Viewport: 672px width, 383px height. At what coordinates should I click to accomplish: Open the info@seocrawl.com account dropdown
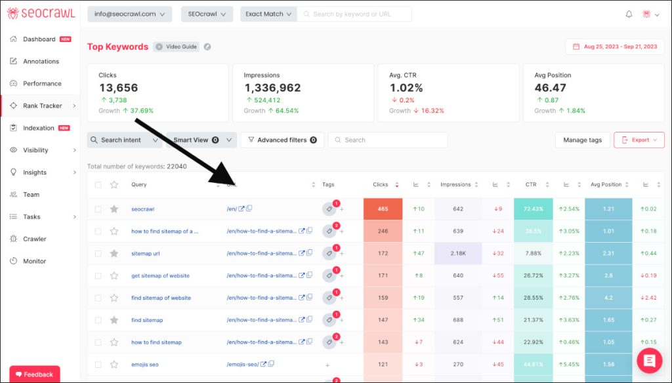[x=129, y=14]
